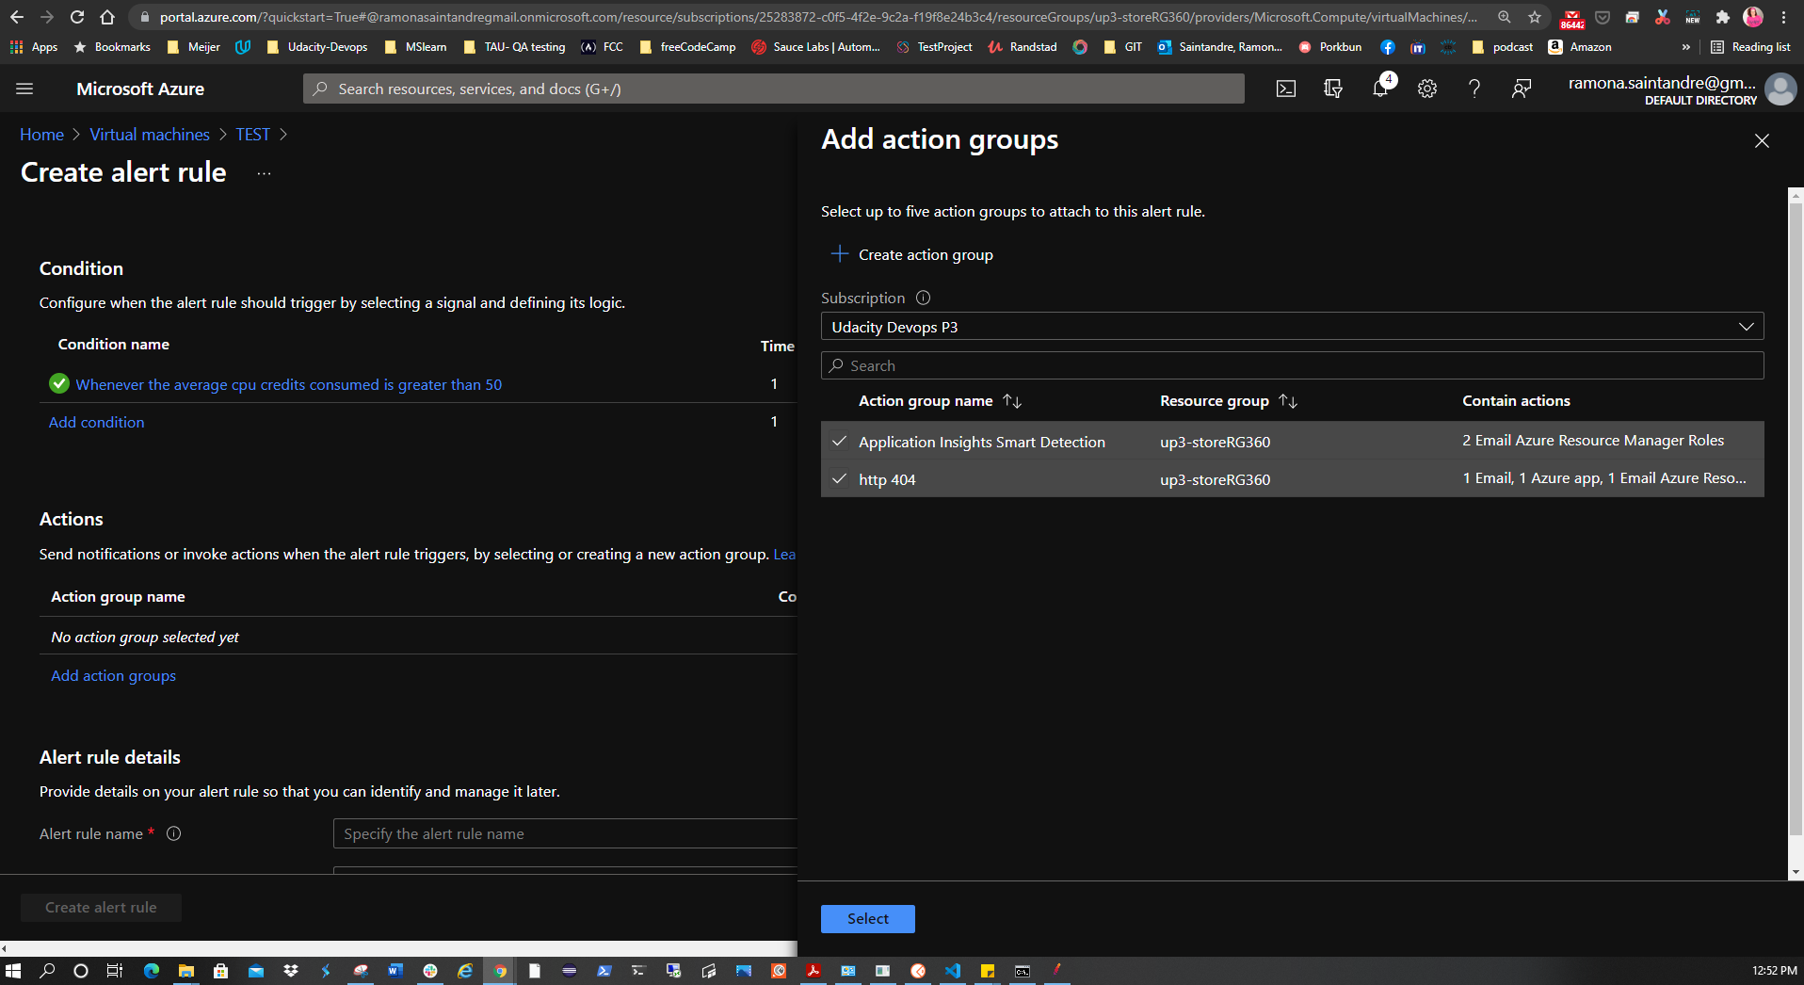
Task: Open portal Settings gear
Action: (1427, 89)
